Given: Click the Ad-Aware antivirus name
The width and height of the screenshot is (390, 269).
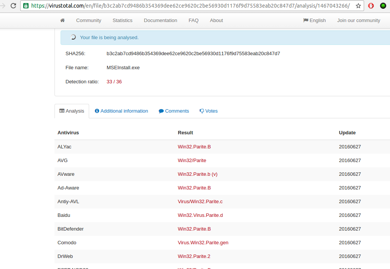Looking at the screenshot, I should pos(68,188).
